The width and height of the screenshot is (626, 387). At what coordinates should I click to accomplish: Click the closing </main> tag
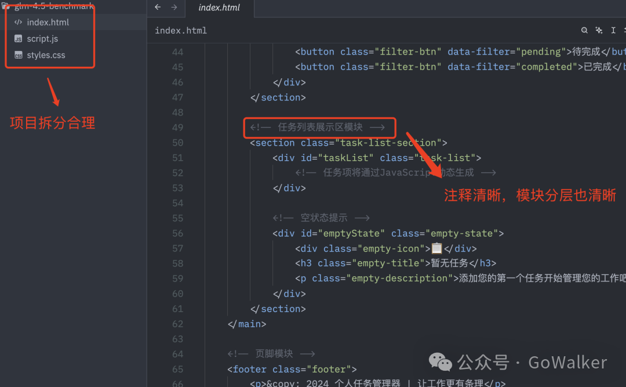[247, 324]
